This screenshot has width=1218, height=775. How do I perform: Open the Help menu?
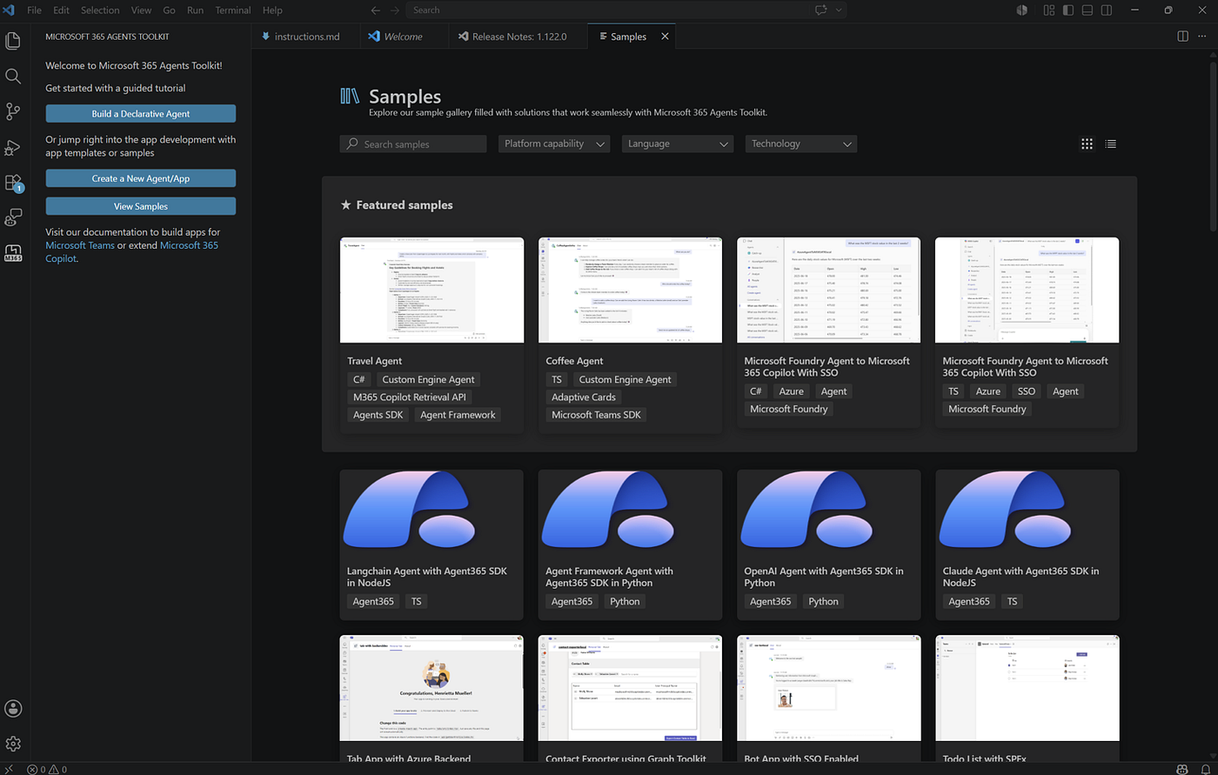pyautogui.click(x=272, y=10)
